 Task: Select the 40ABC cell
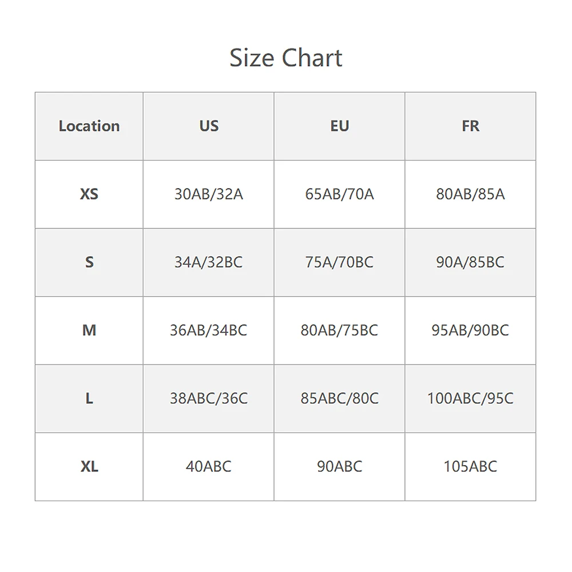209,466
